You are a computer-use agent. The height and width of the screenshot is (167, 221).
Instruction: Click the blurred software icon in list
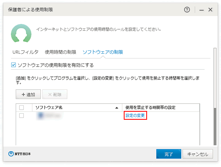(41, 115)
